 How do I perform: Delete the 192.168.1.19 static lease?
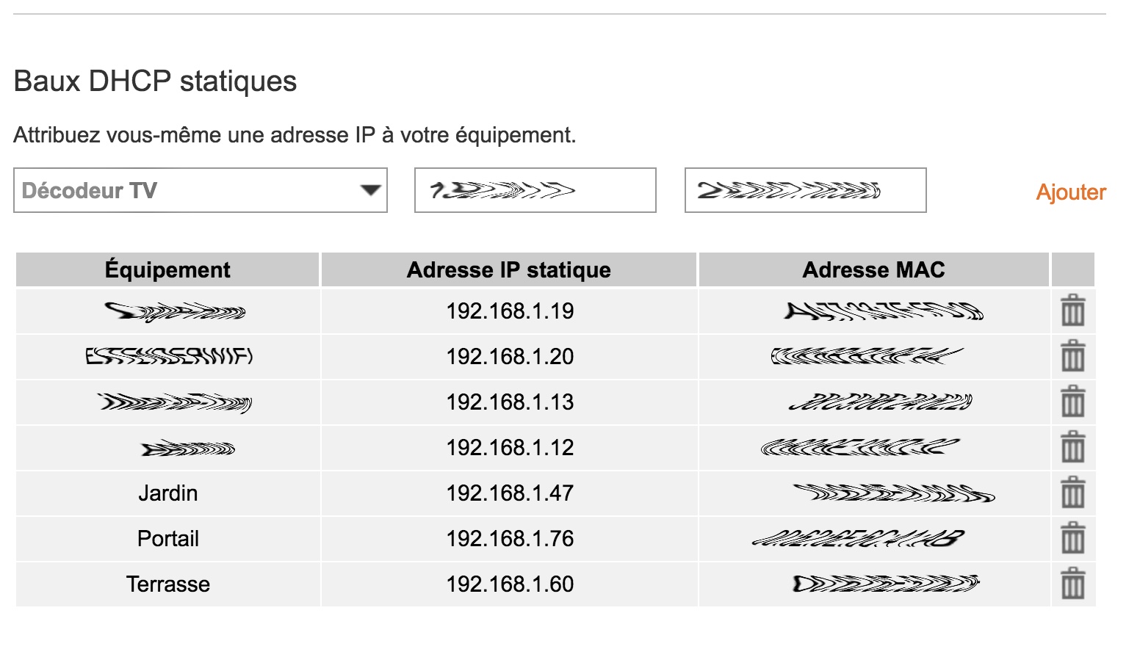(1072, 311)
